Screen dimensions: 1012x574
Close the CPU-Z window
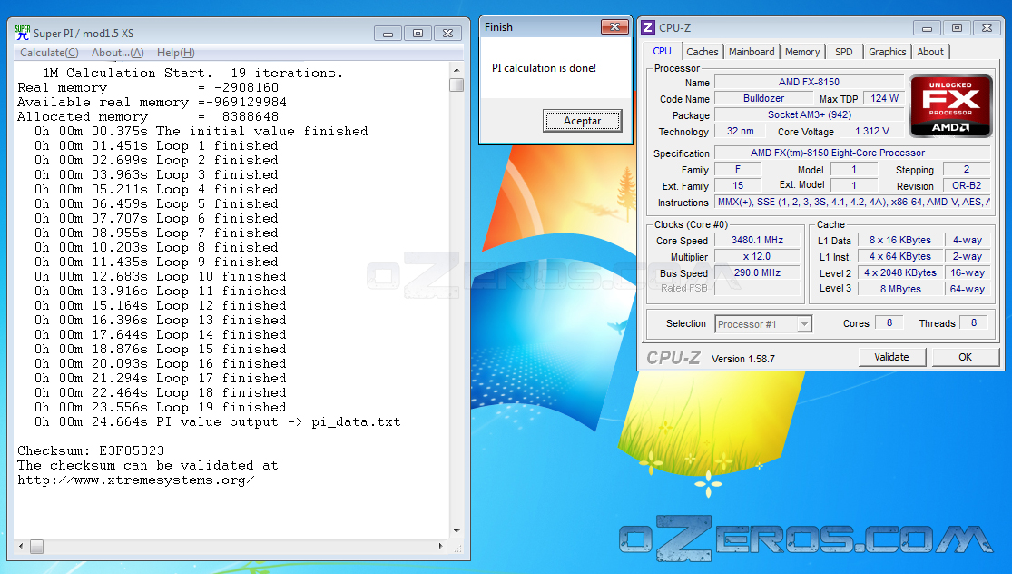point(987,28)
